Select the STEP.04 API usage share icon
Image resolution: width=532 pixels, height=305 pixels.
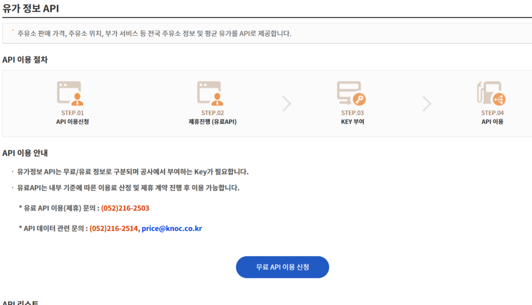pyautogui.click(x=491, y=93)
